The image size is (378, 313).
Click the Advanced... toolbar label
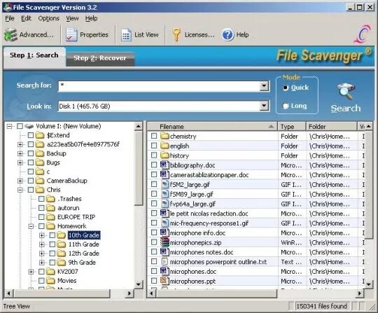(36, 35)
